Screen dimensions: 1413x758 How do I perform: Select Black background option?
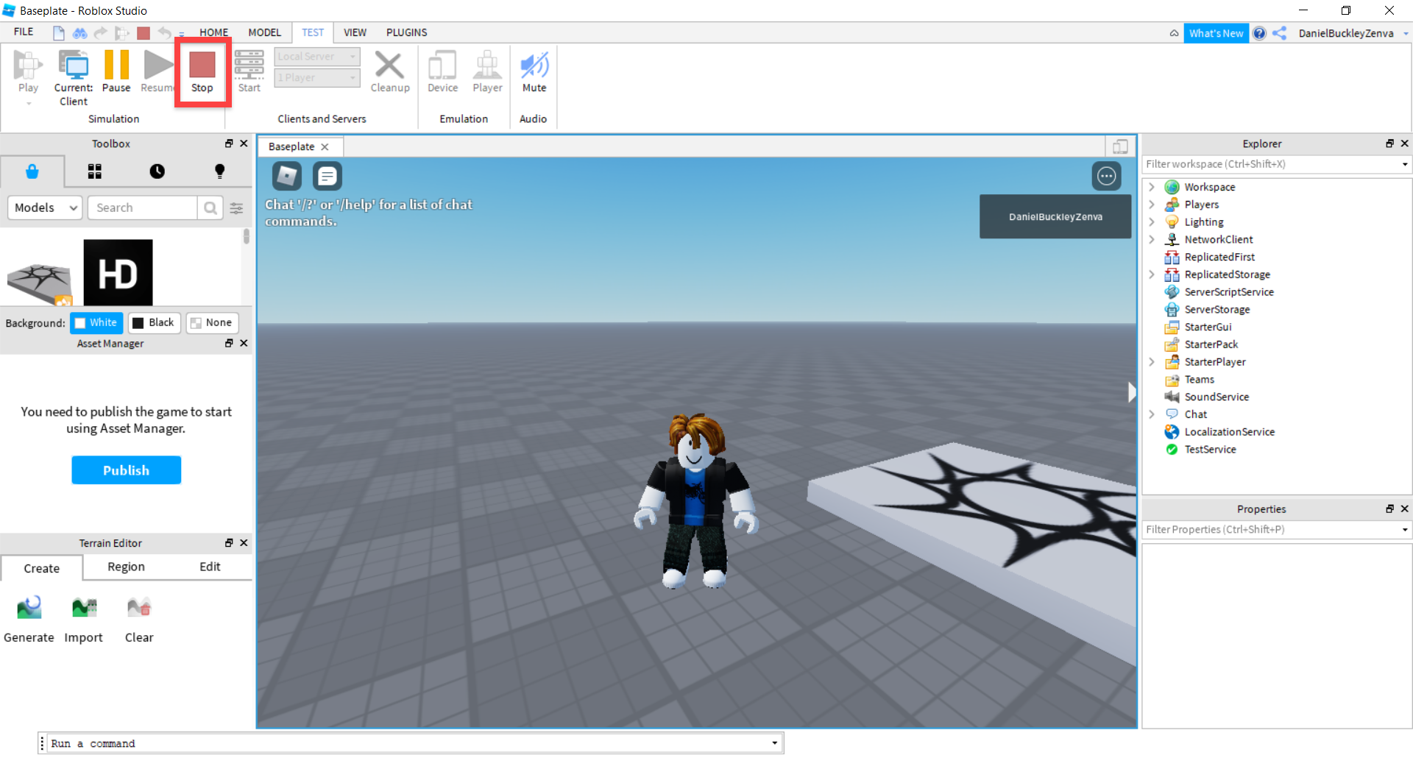(154, 322)
